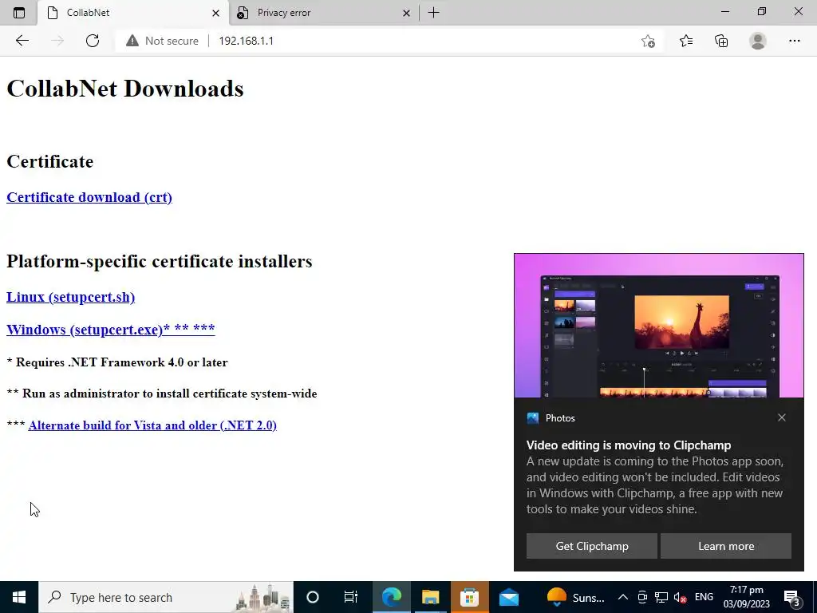Dismiss the Photos notification with X
Screen dimensions: 817x613
pyautogui.click(x=782, y=417)
